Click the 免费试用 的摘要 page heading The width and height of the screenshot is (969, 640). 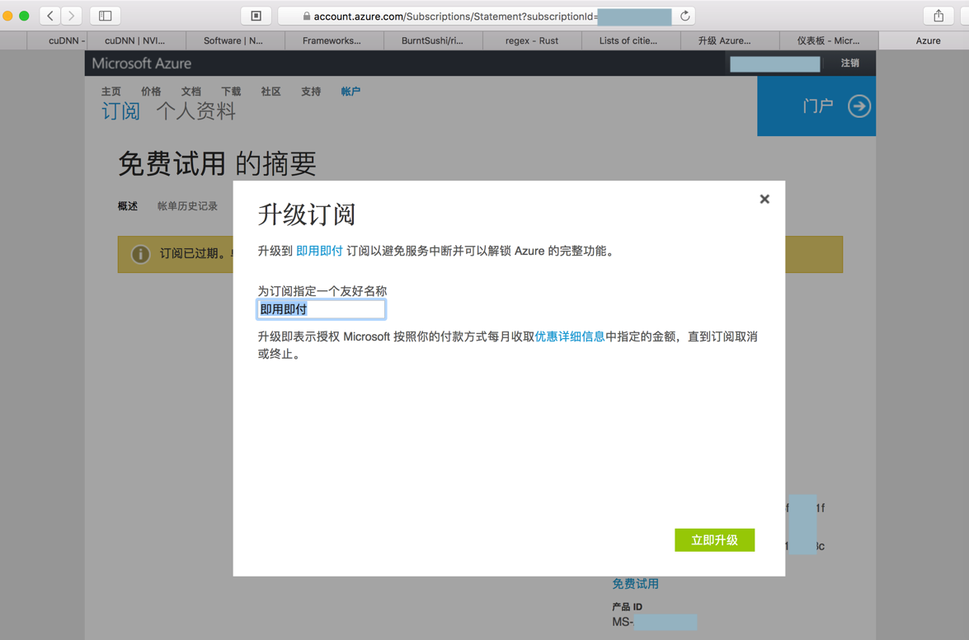pyautogui.click(x=217, y=164)
